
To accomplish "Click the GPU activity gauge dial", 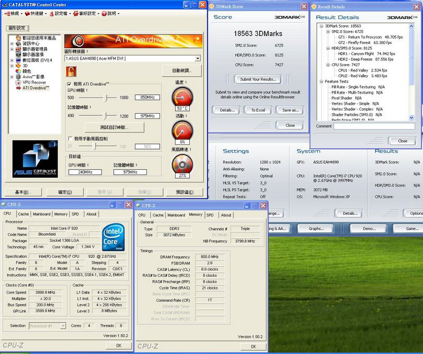I will 182,130.
